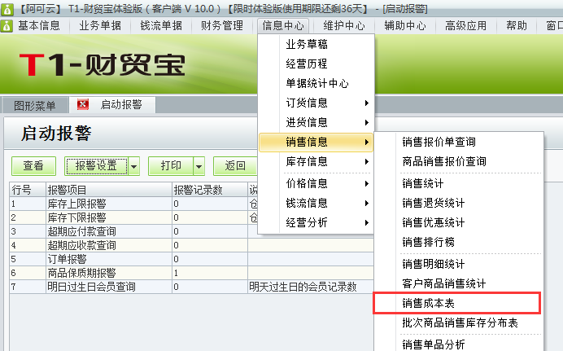Click the 报警设置 button
The width and height of the screenshot is (563, 351).
click(96, 165)
